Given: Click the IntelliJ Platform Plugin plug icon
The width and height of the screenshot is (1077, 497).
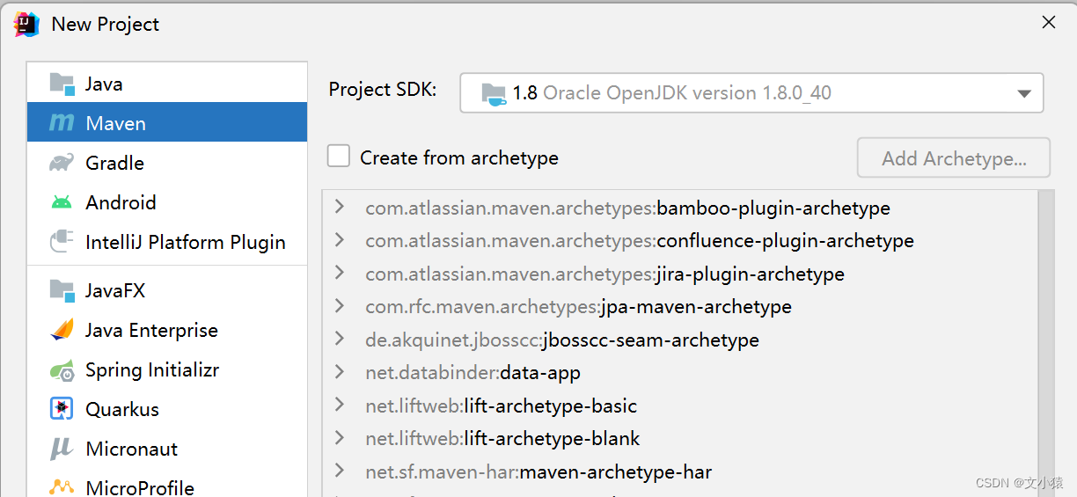Looking at the screenshot, I should 62,242.
